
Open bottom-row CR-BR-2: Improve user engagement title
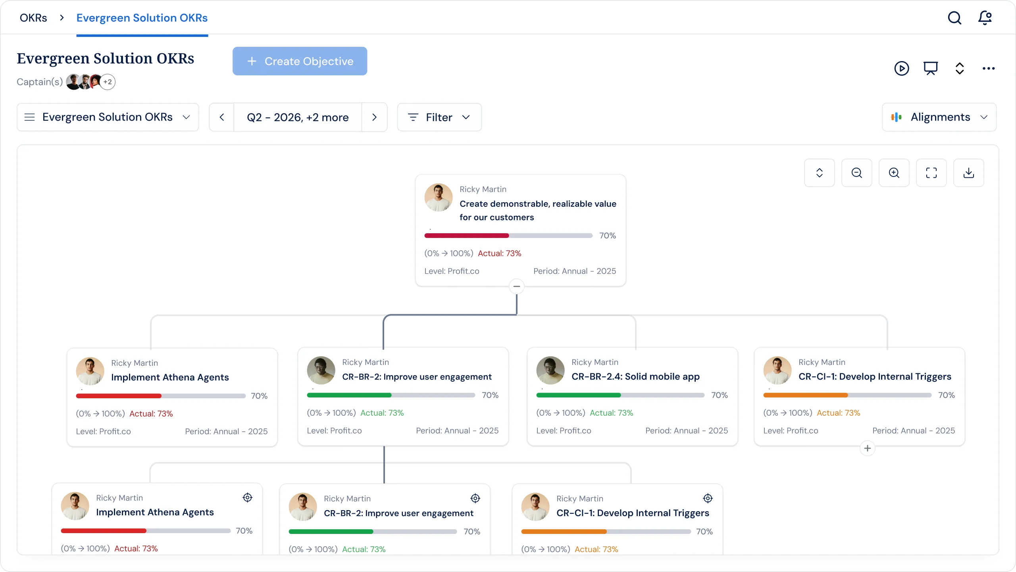(398, 513)
